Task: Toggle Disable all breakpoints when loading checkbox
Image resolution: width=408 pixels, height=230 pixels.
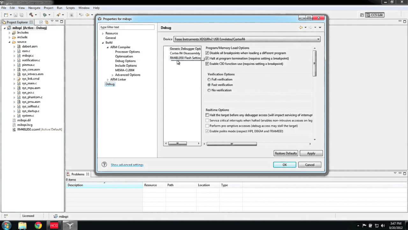Action: pyautogui.click(x=207, y=53)
